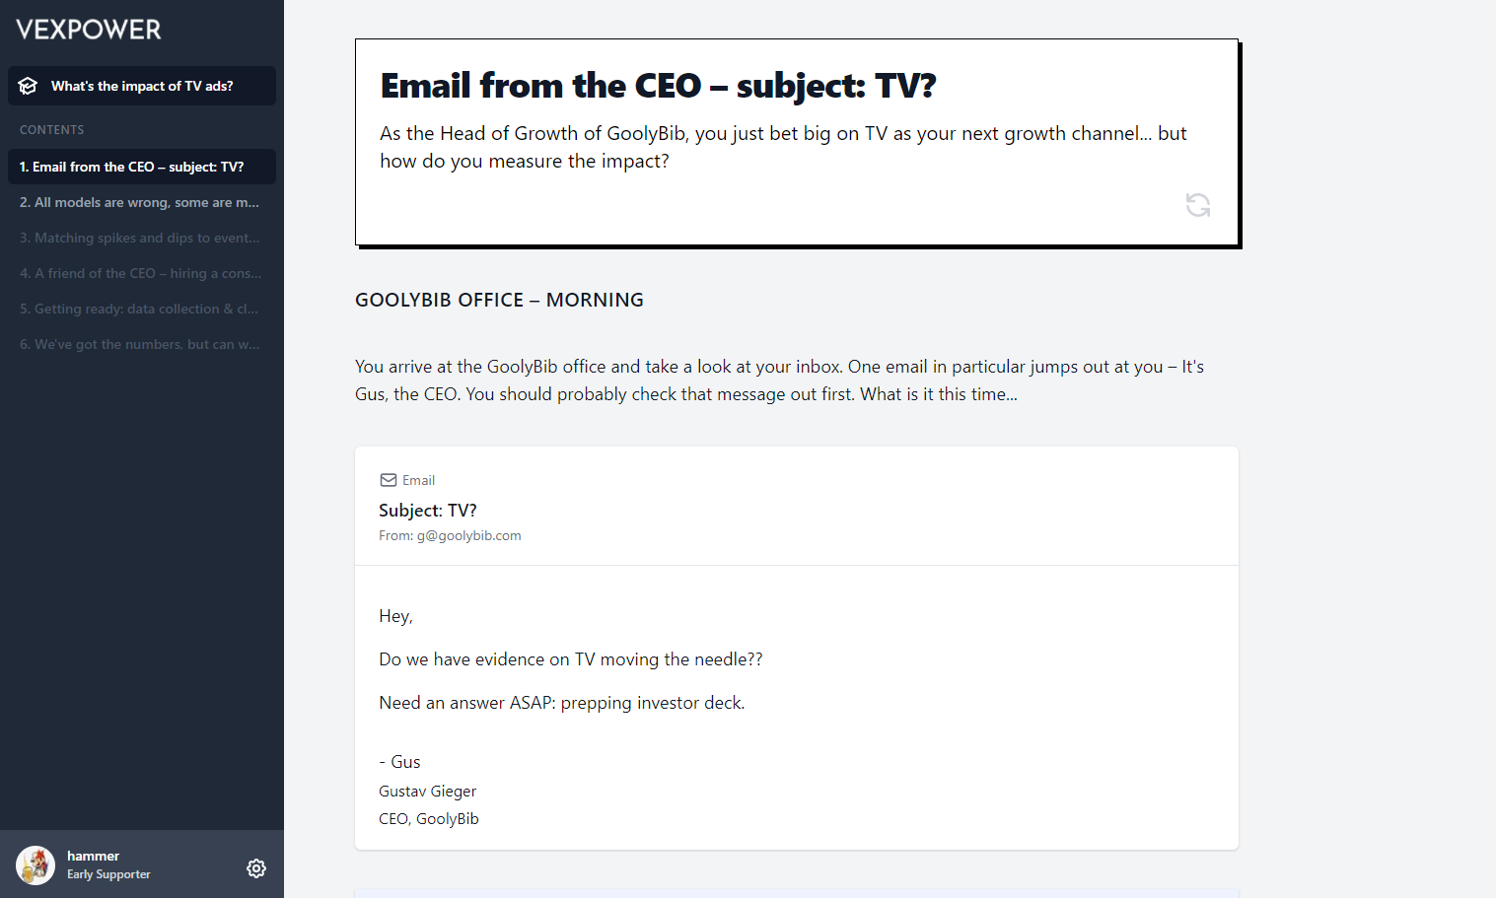Go to chapter 2 All models are wrong
Screen dimensions: 1496x898
point(142,202)
